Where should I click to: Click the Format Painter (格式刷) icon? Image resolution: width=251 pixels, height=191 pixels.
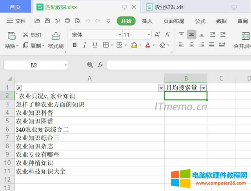tap(56, 36)
